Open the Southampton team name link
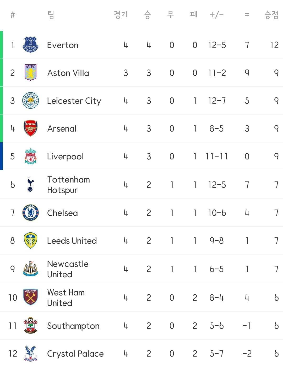Image resolution: width=283 pixels, height=365 pixels. pyautogui.click(x=73, y=326)
